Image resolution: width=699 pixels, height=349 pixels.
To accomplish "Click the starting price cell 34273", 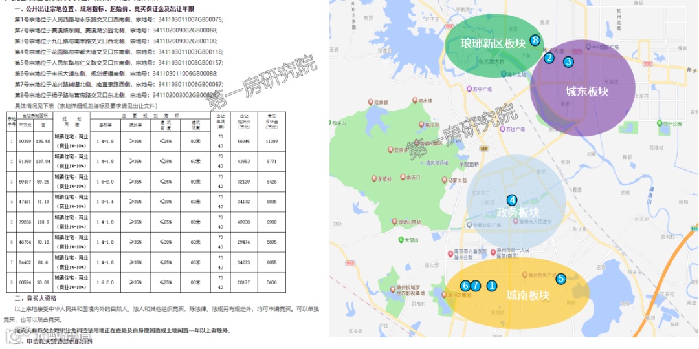I will (245, 262).
